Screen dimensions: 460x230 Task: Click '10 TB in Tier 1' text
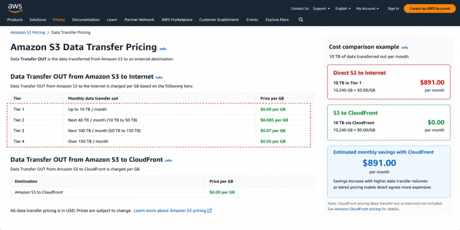(347, 83)
